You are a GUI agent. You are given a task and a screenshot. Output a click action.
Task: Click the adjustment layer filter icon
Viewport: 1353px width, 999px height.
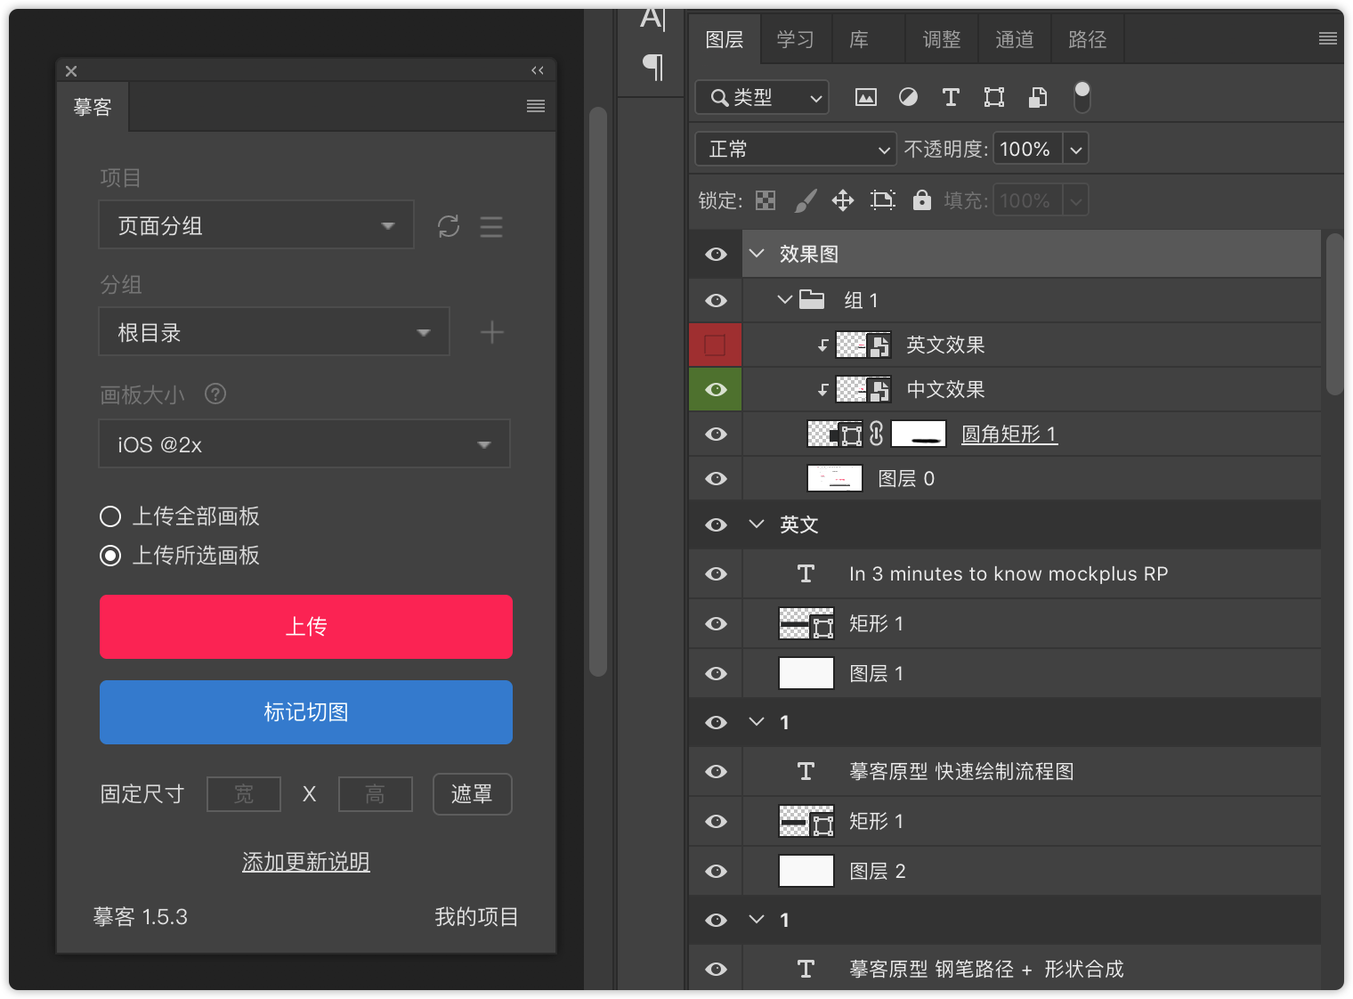pos(908,97)
